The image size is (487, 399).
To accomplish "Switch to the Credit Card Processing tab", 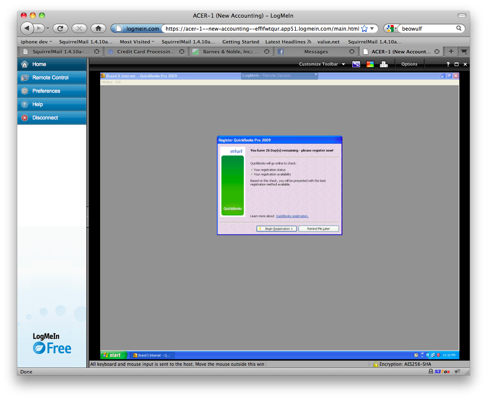I will pos(146,52).
